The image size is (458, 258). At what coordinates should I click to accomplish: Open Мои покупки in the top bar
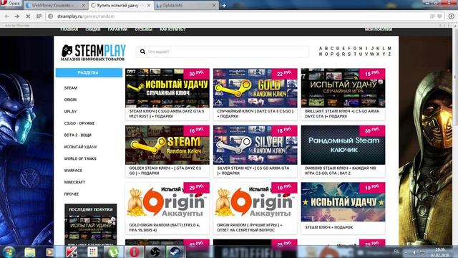[379, 29]
